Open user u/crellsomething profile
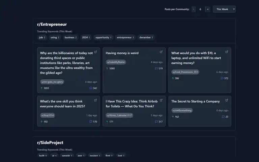This screenshot has height=162, width=259. tap(182, 110)
